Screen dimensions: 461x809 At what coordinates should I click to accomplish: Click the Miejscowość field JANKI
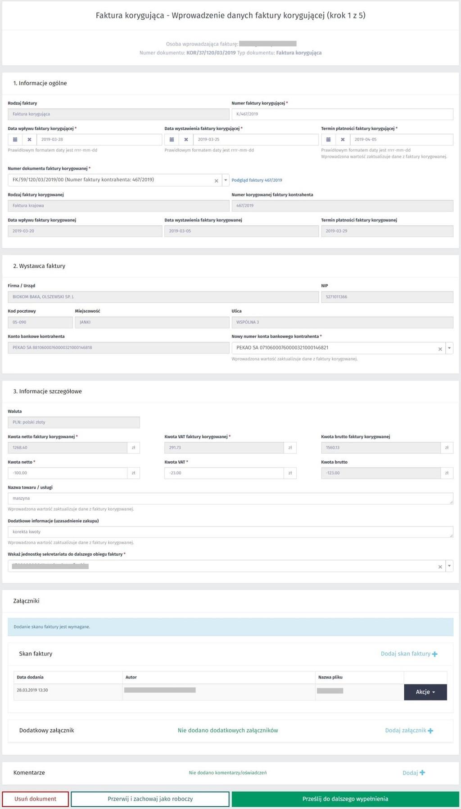[x=152, y=322]
